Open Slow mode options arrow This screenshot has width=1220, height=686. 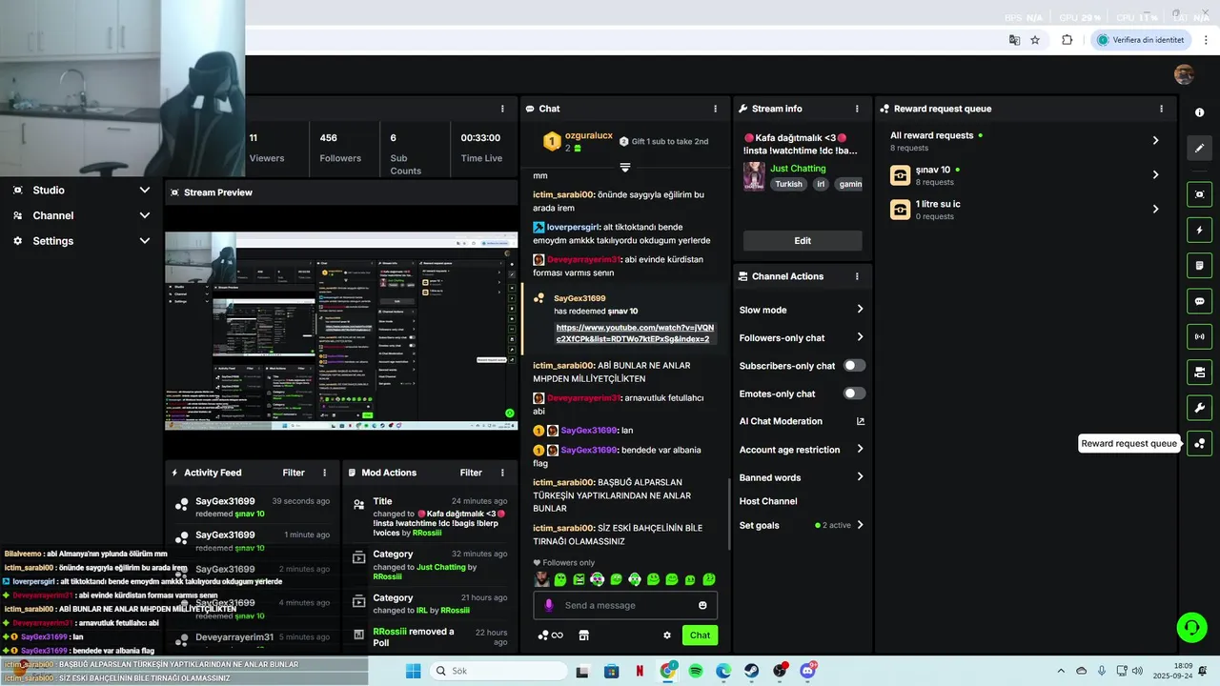pyautogui.click(x=860, y=309)
